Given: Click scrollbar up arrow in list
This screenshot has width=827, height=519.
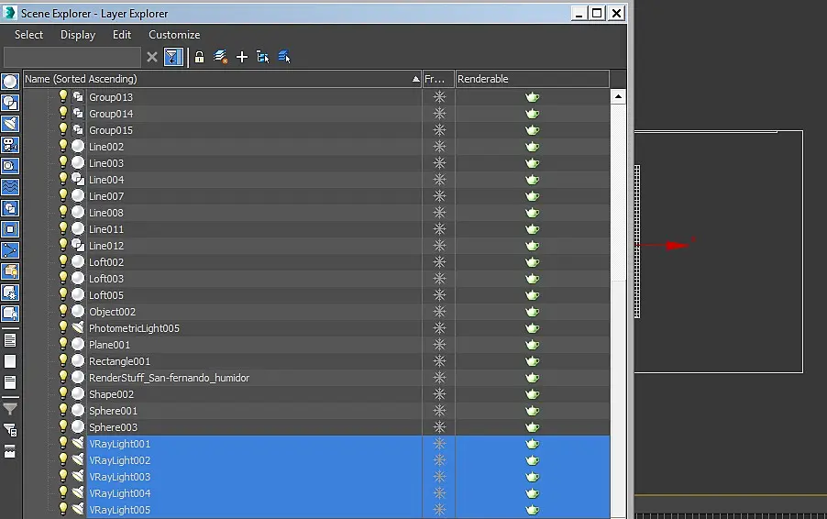Looking at the screenshot, I should coord(618,96).
